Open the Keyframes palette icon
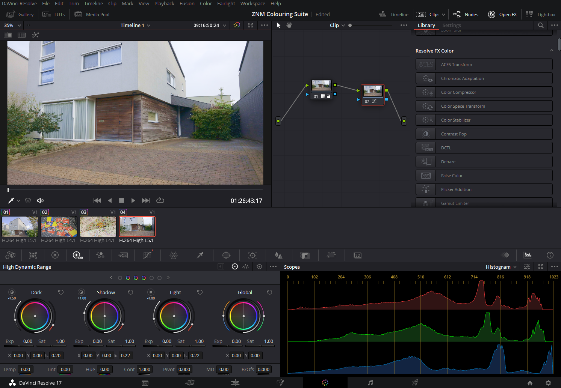This screenshot has height=388, width=561. [x=505, y=255]
